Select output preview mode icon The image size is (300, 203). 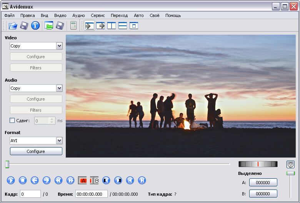[100, 25]
